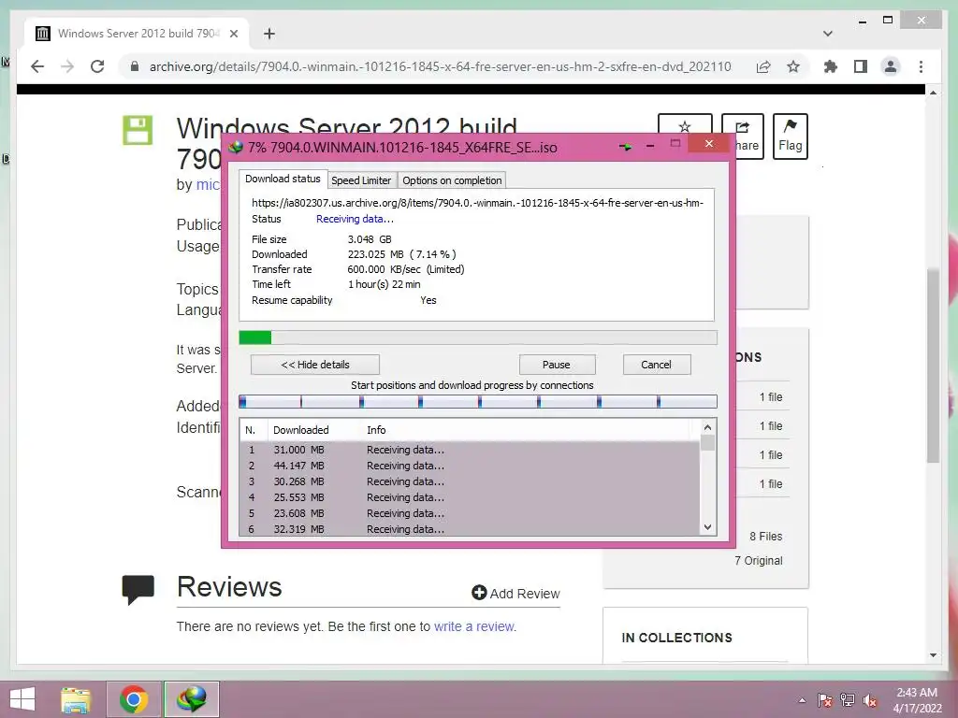
Task: Click the lock icon in the address bar
Action: click(135, 66)
